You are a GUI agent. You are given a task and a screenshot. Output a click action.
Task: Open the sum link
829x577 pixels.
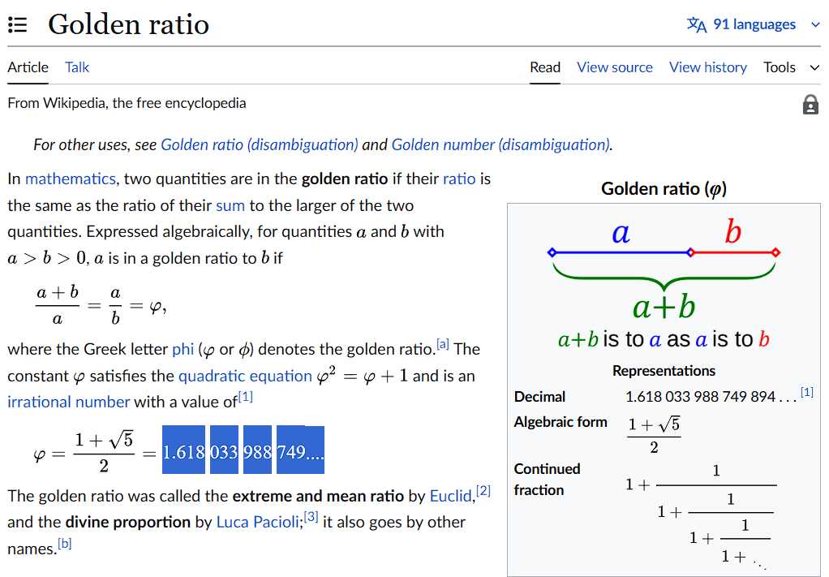[230, 205]
